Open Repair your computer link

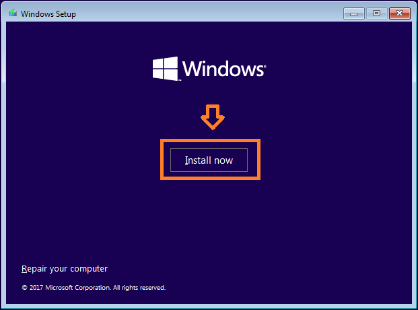click(65, 269)
